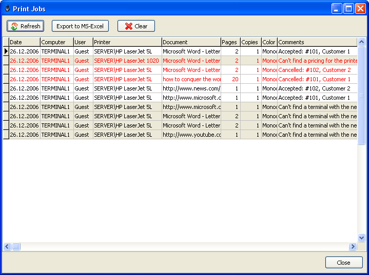Sort by the Pages column header

point(230,42)
